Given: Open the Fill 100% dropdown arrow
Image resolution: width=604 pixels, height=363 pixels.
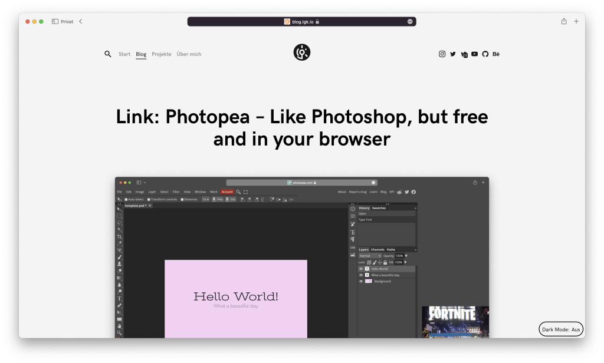Looking at the screenshot, I should click(405, 262).
